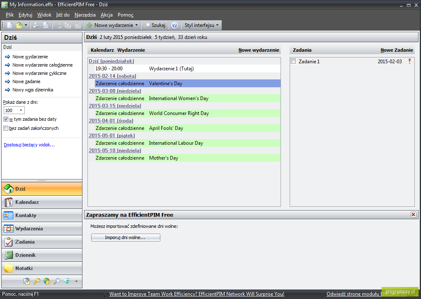
Task: Click Nowe wydarzenie całodzienne link
Action: point(42,65)
